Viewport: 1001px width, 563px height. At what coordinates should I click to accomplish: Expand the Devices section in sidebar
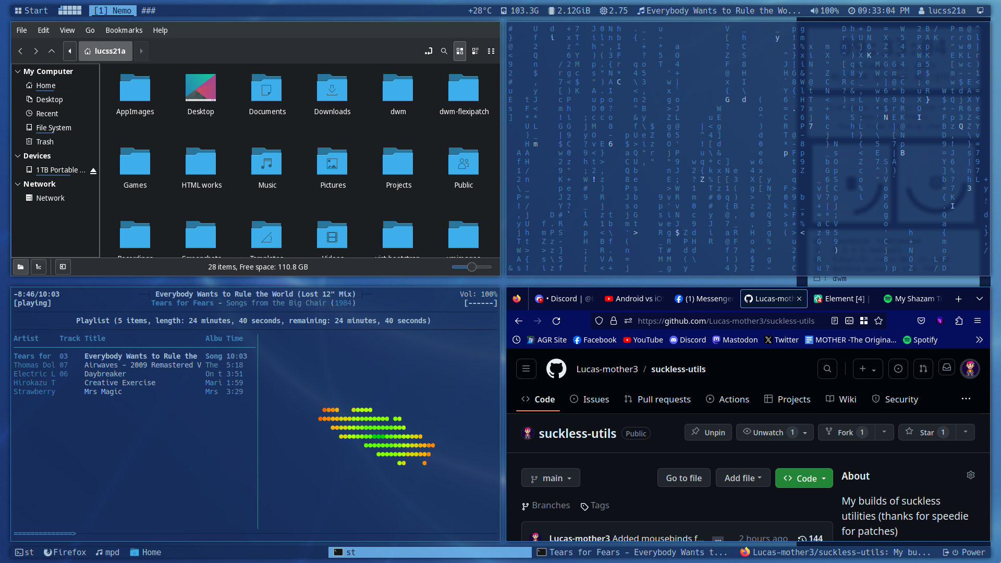point(18,155)
